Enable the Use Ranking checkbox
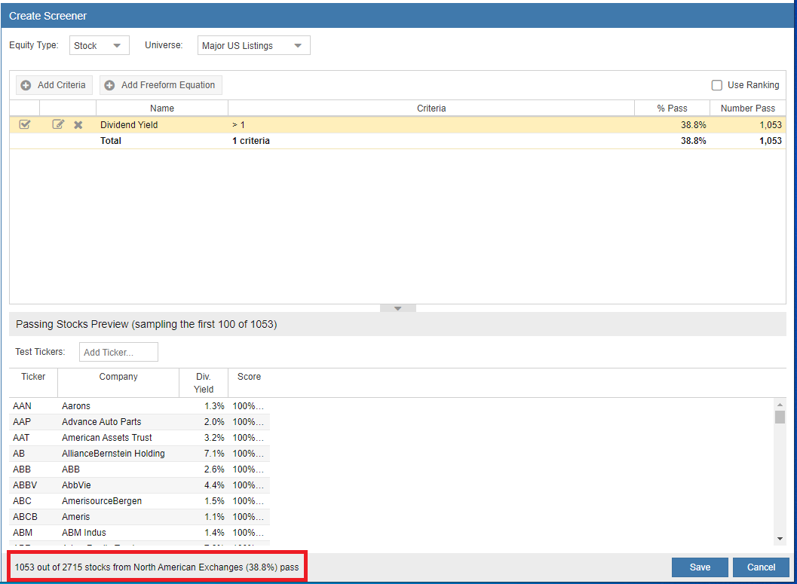797x584 pixels. pyautogui.click(x=716, y=85)
